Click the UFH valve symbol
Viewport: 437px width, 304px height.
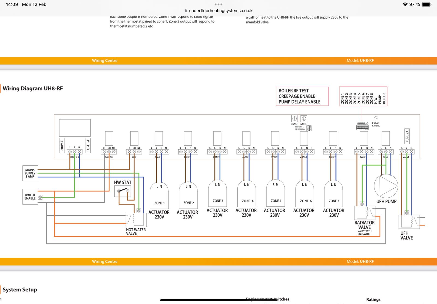coord(409,221)
